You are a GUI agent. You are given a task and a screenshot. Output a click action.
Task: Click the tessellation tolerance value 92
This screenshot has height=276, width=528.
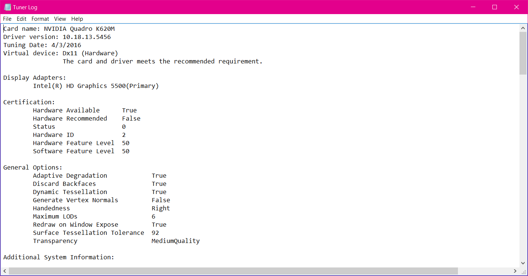[155, 233]
